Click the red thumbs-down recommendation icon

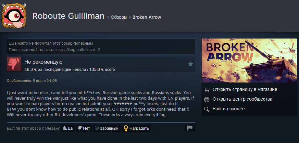point(14,64)
